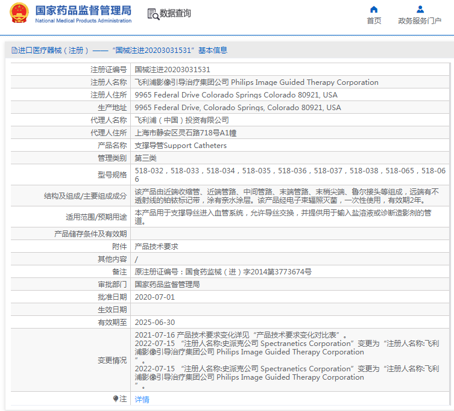Click agent name 飞利浦（中国）投资有限公司
The height and width of the screenshot is (411, 454).
point(181,120)
